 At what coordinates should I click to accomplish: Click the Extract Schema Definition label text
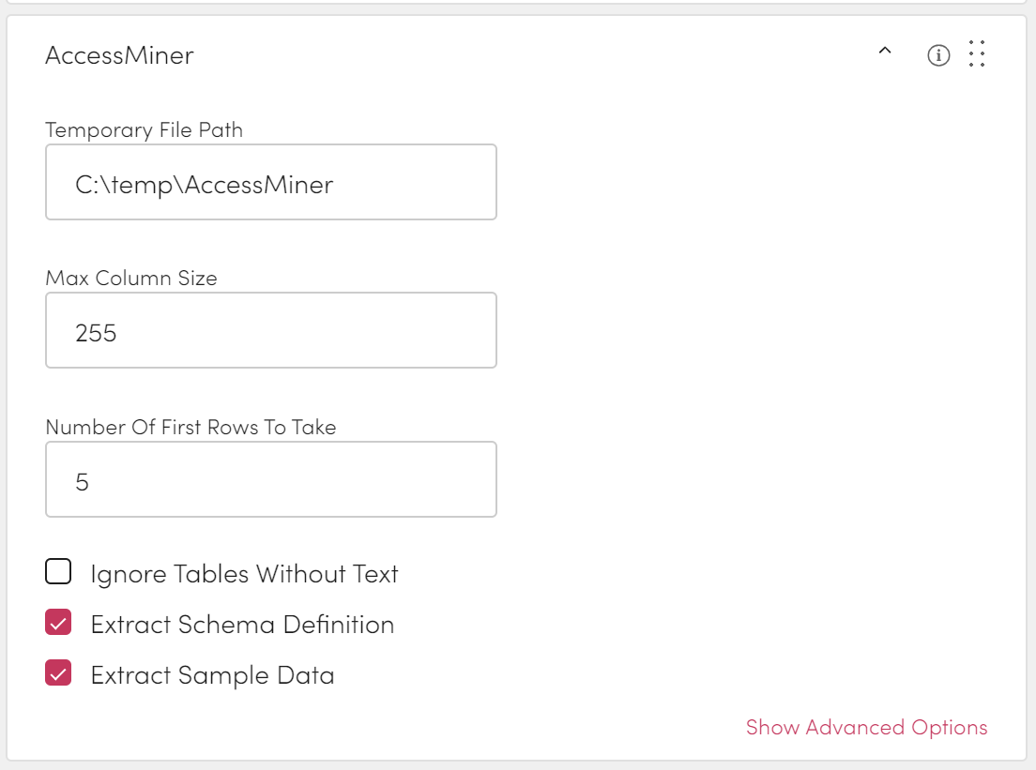click(x=242, y=625)
